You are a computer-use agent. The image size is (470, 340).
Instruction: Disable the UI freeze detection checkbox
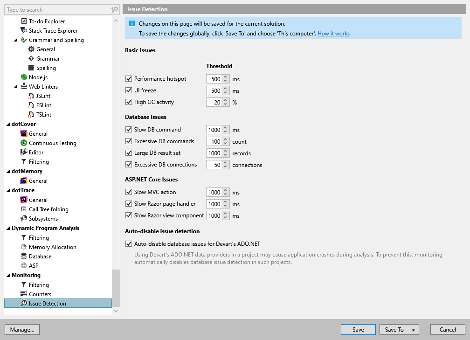coord(128,90)
